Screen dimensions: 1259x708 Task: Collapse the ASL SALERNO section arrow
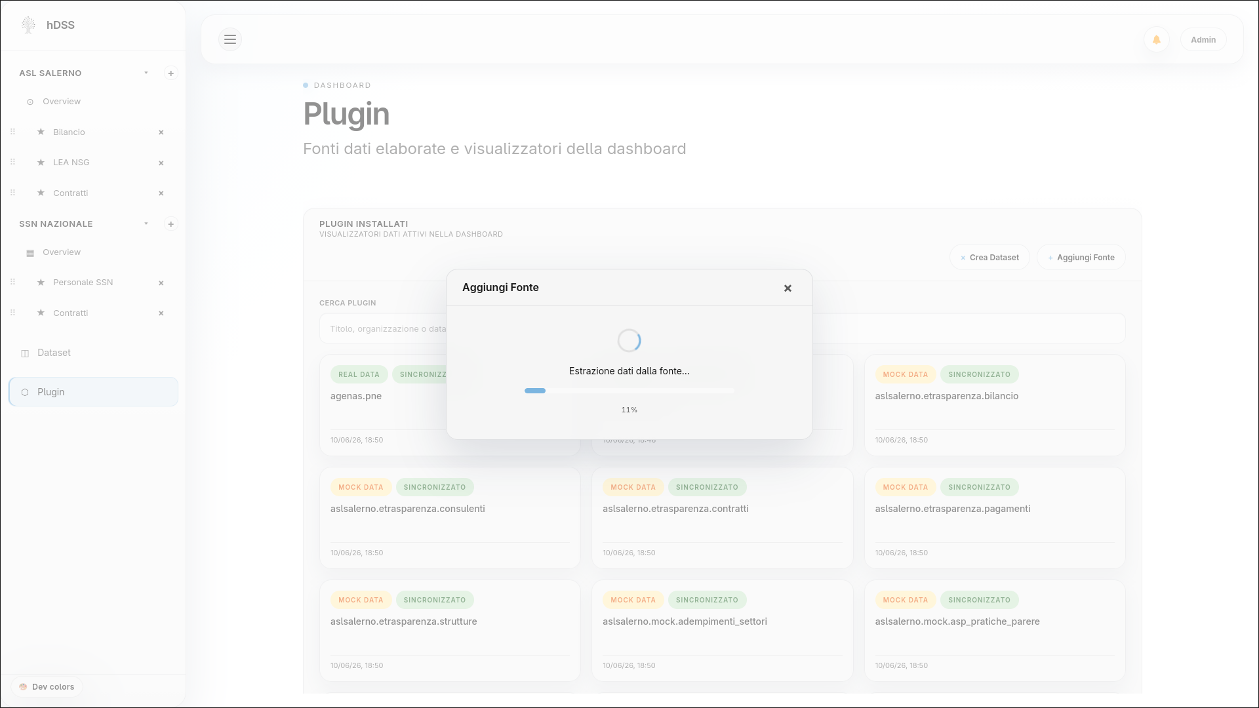click(146, 73)
